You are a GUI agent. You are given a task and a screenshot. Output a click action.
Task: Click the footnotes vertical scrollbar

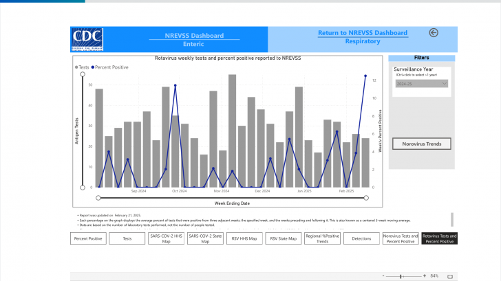point(452,219)
